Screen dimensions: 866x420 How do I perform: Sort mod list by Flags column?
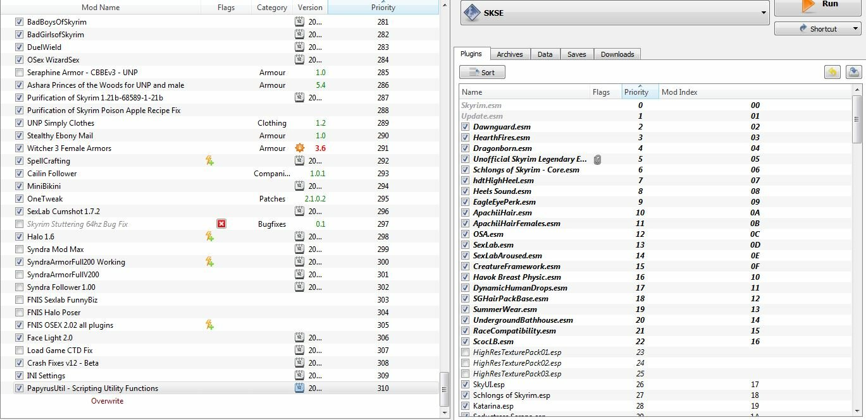tap(226, 8)
